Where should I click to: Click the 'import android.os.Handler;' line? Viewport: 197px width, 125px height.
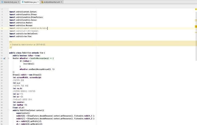[x=21, y=23]
